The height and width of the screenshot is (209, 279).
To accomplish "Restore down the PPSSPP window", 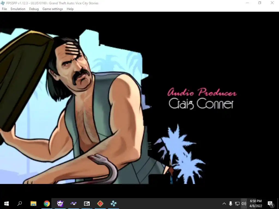I will pos(260,3).
